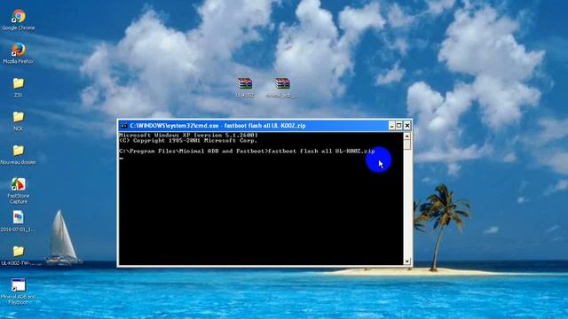Close the cmd.exe command window

coord(407,126)
